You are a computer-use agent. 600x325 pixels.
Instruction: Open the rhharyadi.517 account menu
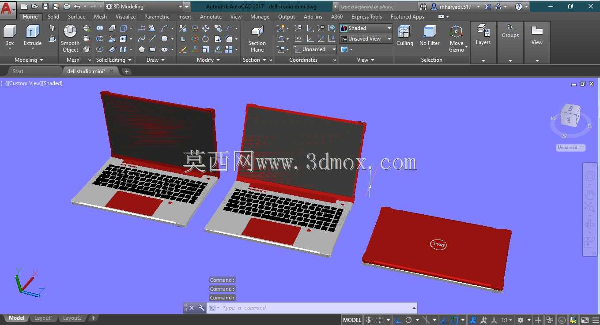(x=456, y=7)
